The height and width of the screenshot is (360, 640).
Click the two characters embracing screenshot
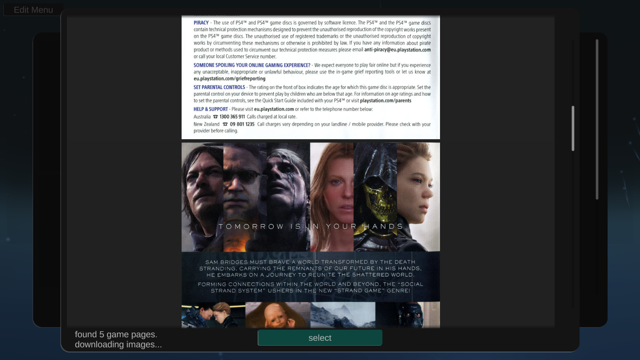[212, 316]
